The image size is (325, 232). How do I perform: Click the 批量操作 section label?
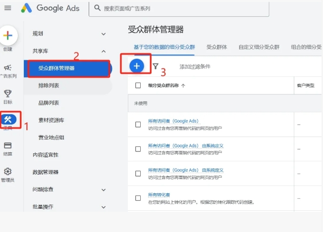point(43,207)
